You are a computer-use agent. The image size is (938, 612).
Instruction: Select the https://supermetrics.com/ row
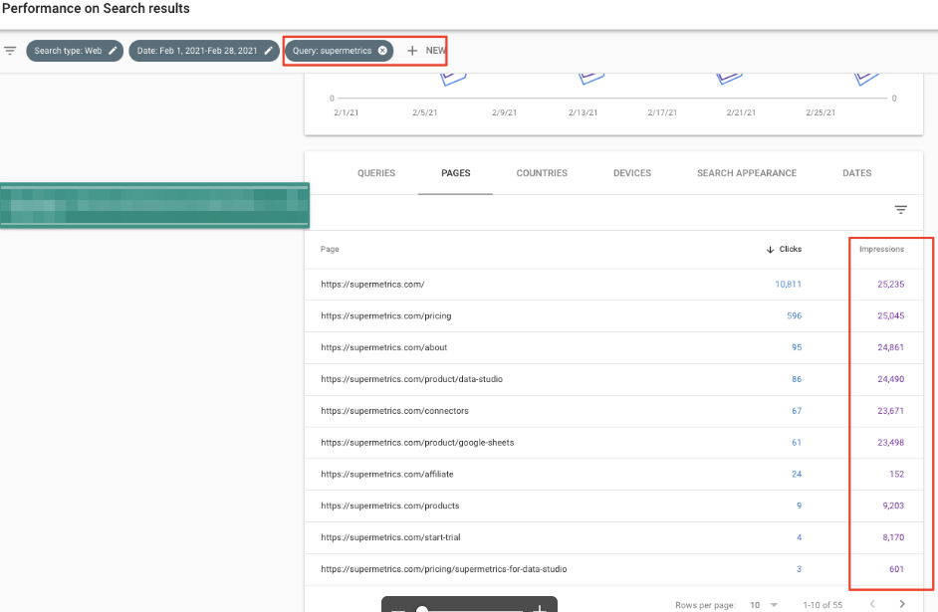tap(613, 285)
